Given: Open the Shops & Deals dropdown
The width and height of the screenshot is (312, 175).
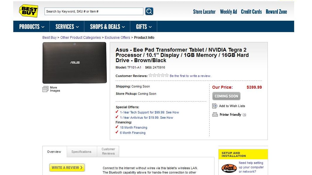Looking at the screenshot, I should [107, 27].
